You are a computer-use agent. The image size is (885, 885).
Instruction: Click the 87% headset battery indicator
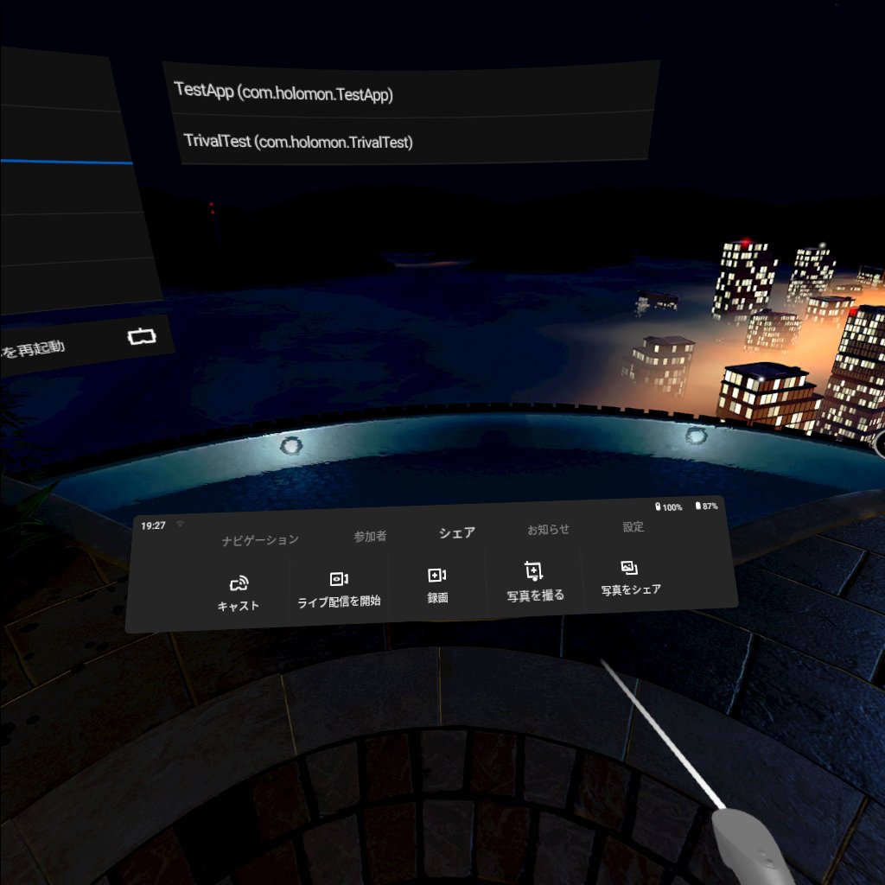tap(707, 506)
